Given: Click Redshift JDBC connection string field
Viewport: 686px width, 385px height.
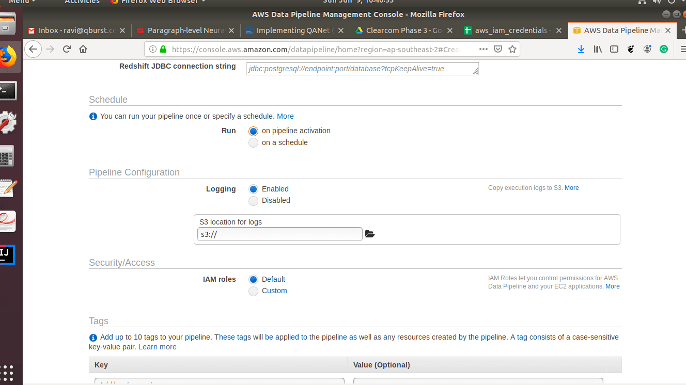Looking at the screenshot, I should click(x=362, y=69).
